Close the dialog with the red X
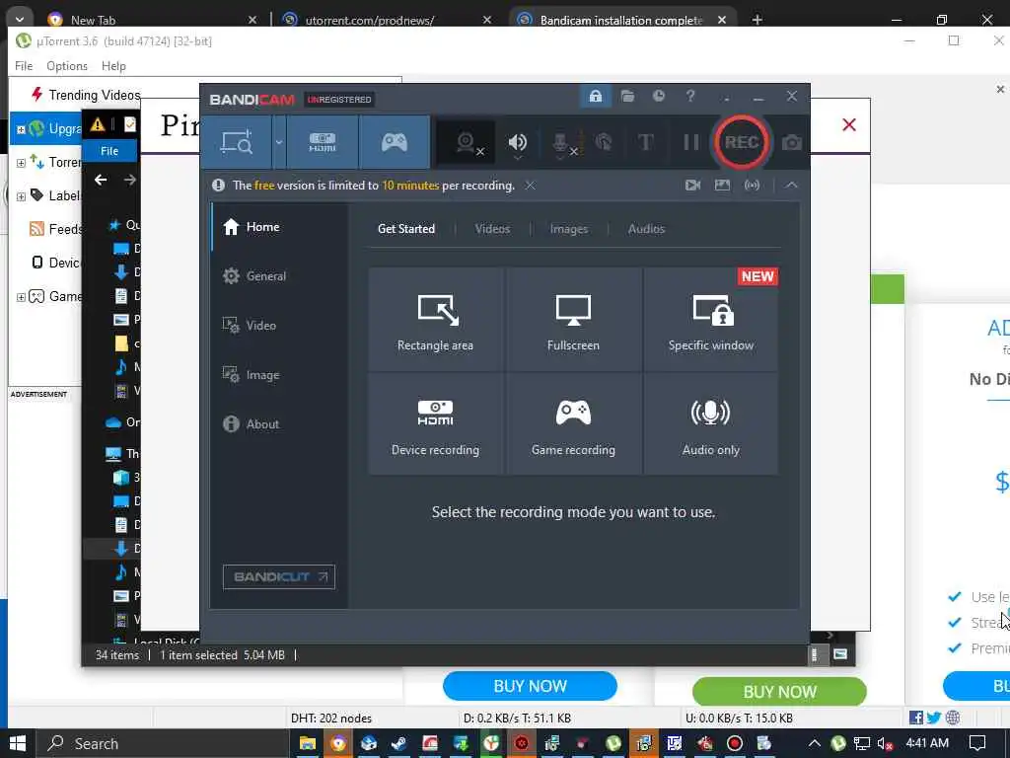1010x758 pixels. click(849, 125)
